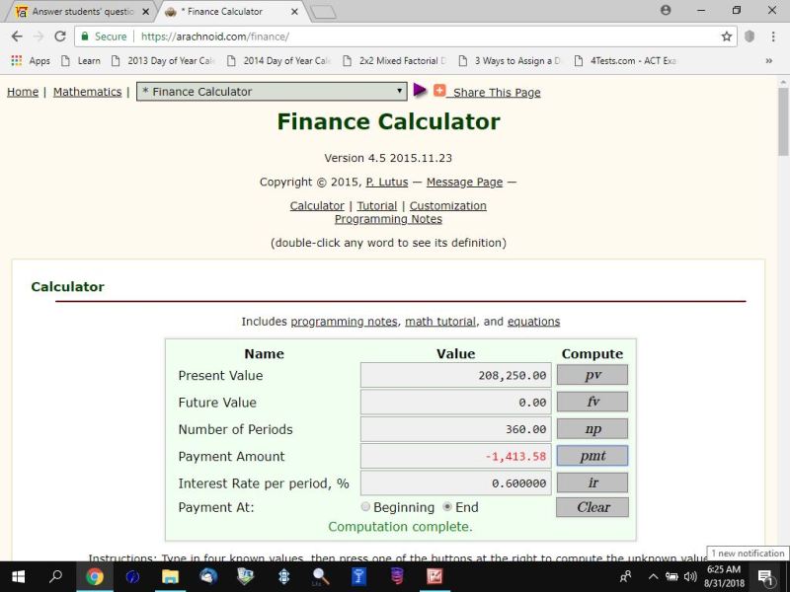The width and height of the screenshot is (790, 592).
Task: Open the Mathematics link
Action: [87, 92]
